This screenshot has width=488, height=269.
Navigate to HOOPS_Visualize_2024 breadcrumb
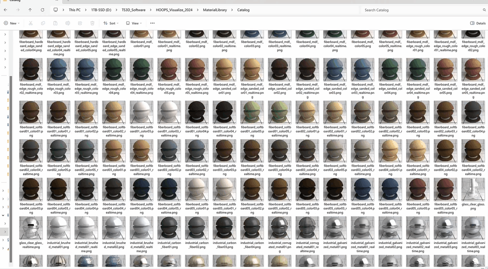point(174,10)
